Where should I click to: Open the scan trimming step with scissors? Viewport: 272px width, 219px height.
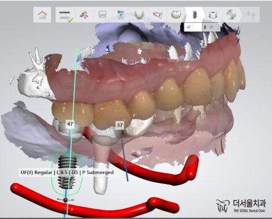tap(85, 15)
